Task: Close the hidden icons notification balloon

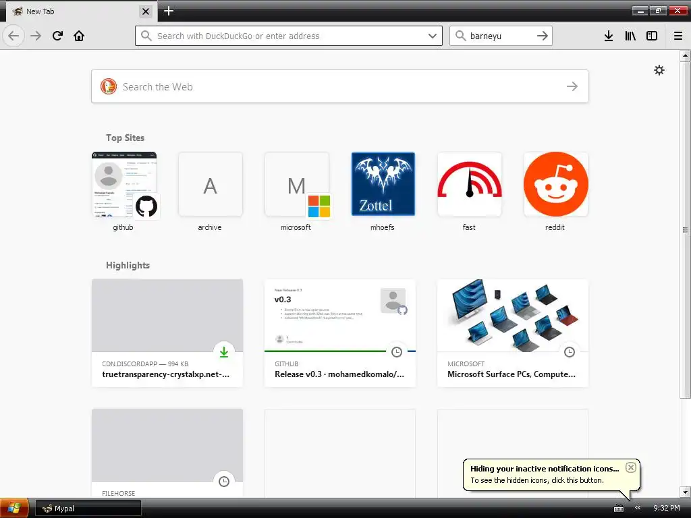Action: (631, 467)
